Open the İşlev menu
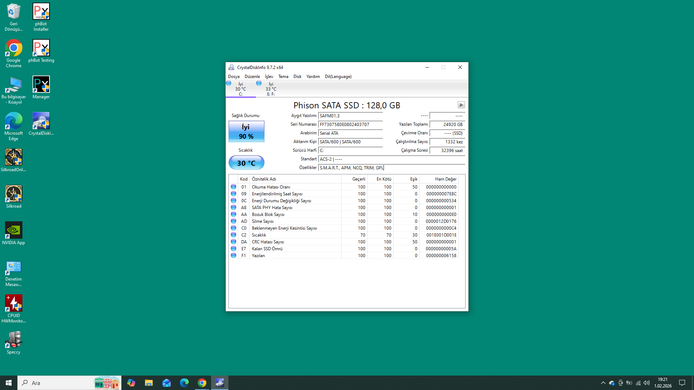The width and height of the screenshot is (694, 390). (269, 77)
